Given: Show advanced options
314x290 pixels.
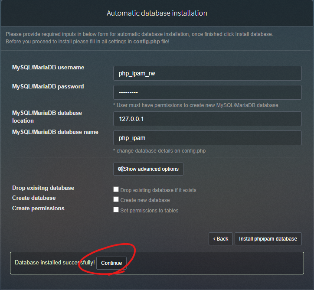Looking at the screenshot, I should [x=148, y=169].
